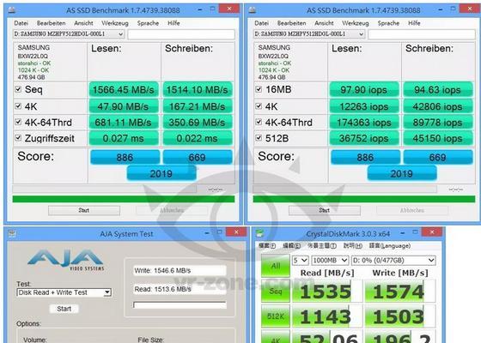The image size is (481, 343).
Task: Open Werkzeug menu in left AS SSD window
Action: 115,23
